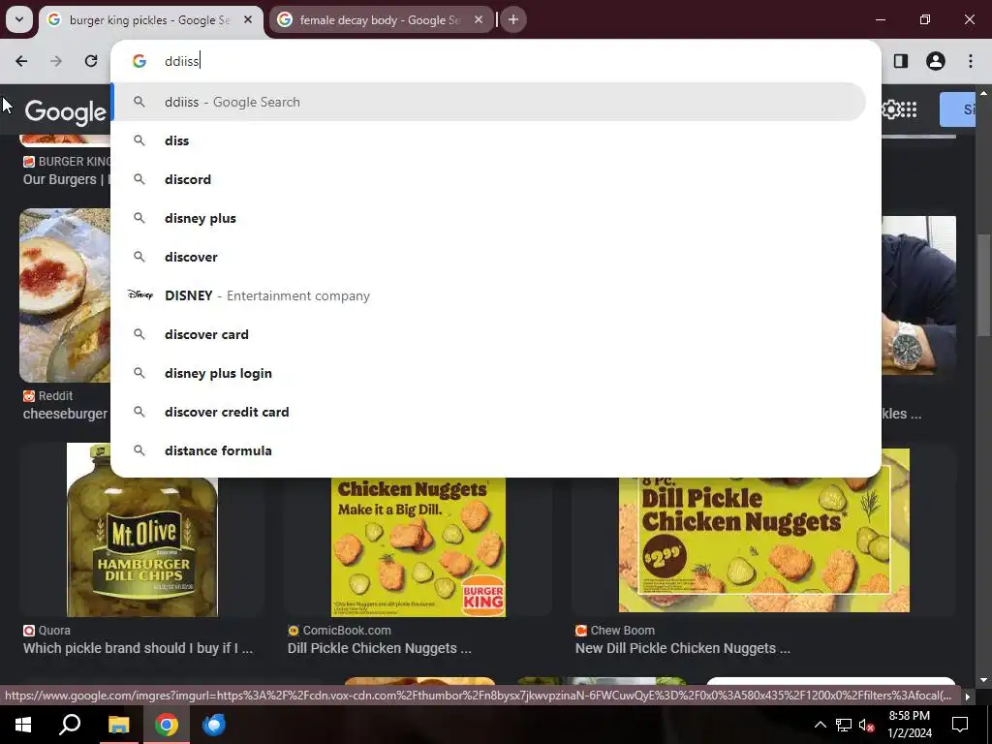
Task: Select the 'ddiiss - Google Search' suggestion
Action: coord(489,102)
